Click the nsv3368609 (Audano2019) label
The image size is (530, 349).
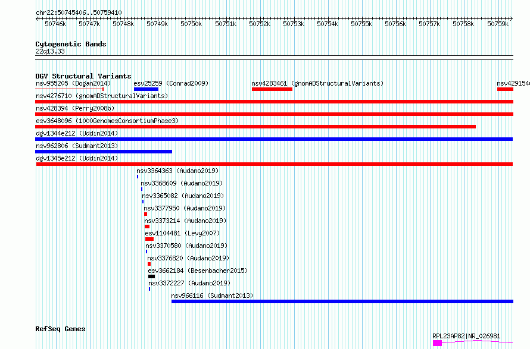pyautogui.click(x=182, y=183)
